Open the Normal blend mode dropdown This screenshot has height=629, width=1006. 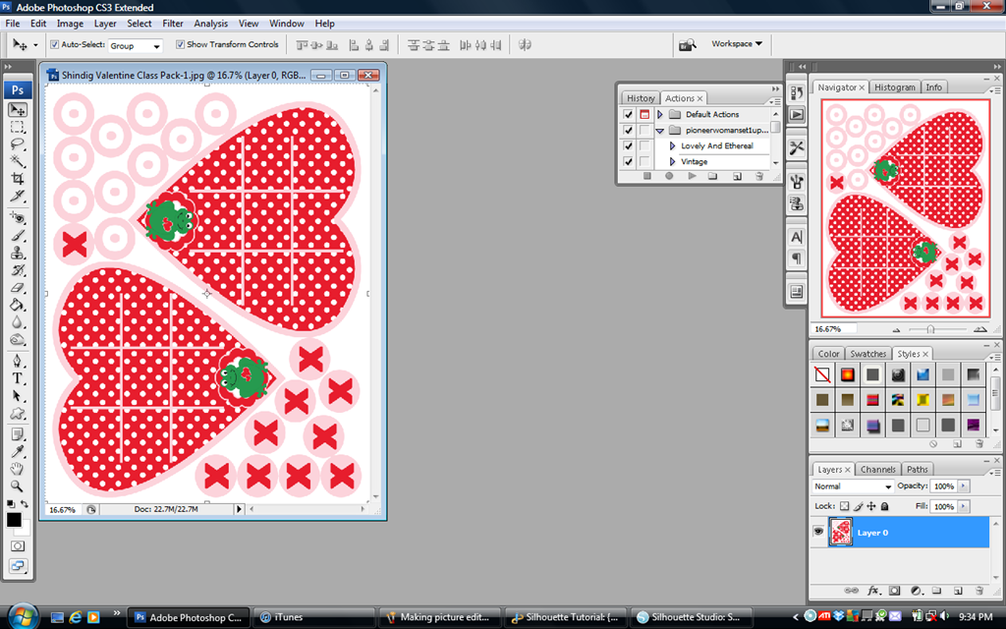pos(853,486)
